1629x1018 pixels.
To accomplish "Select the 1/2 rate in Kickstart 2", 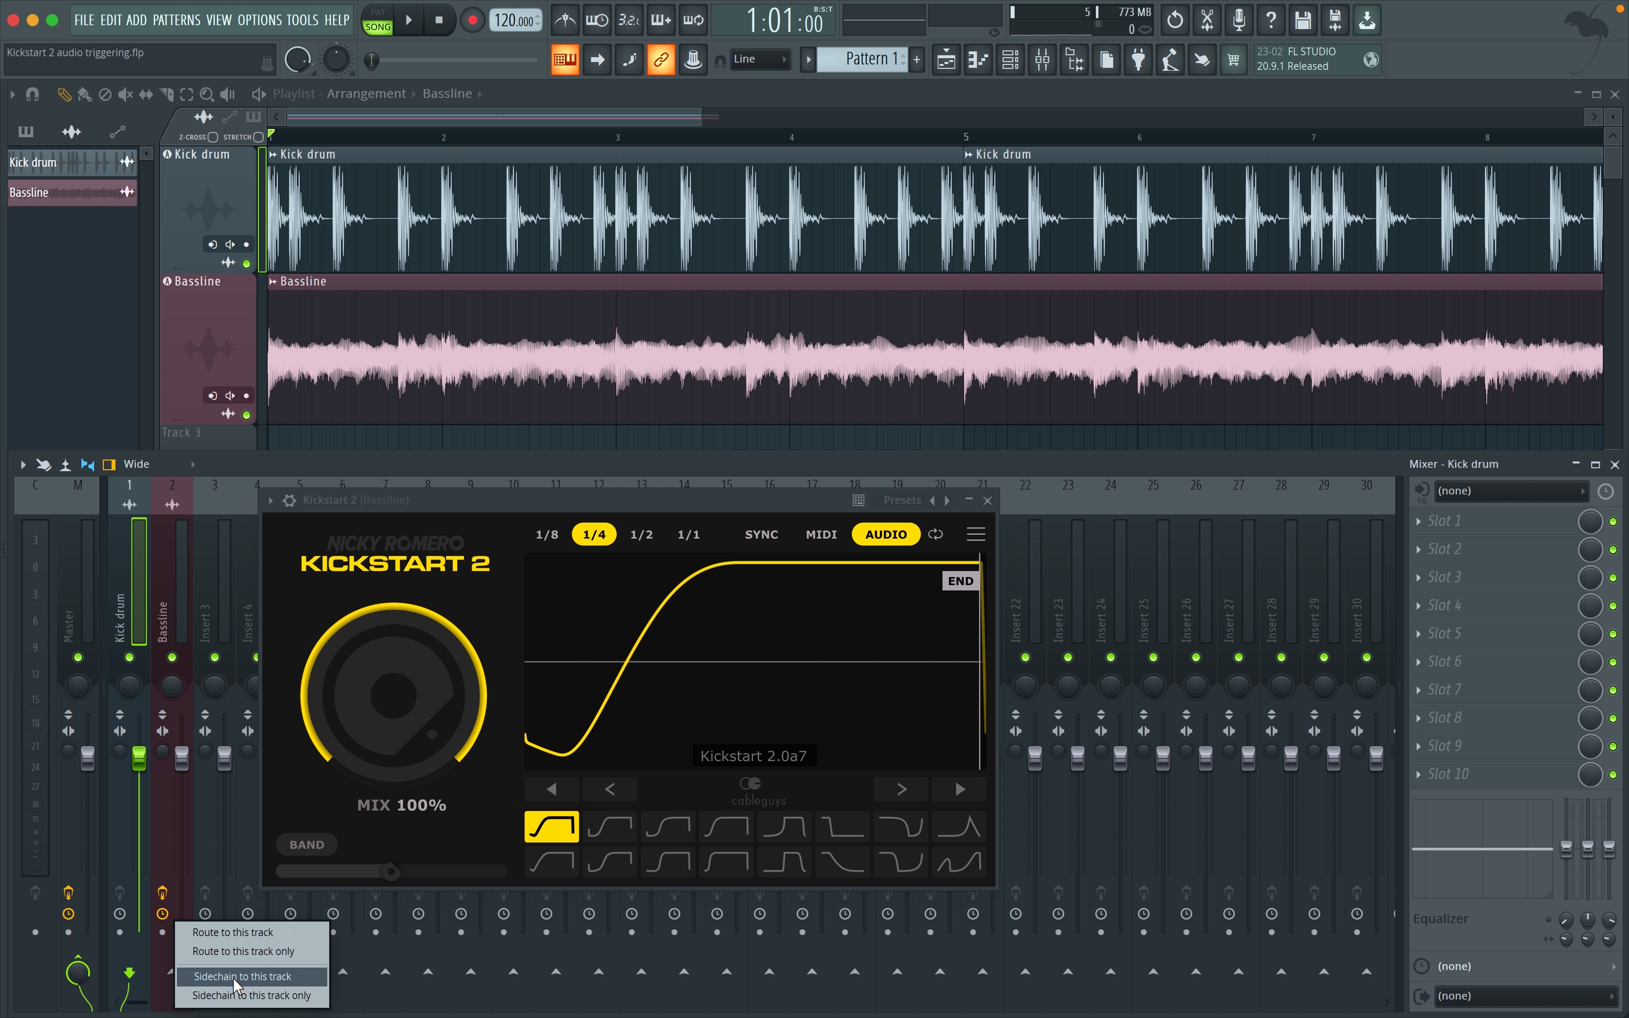I will coord(641,535).
